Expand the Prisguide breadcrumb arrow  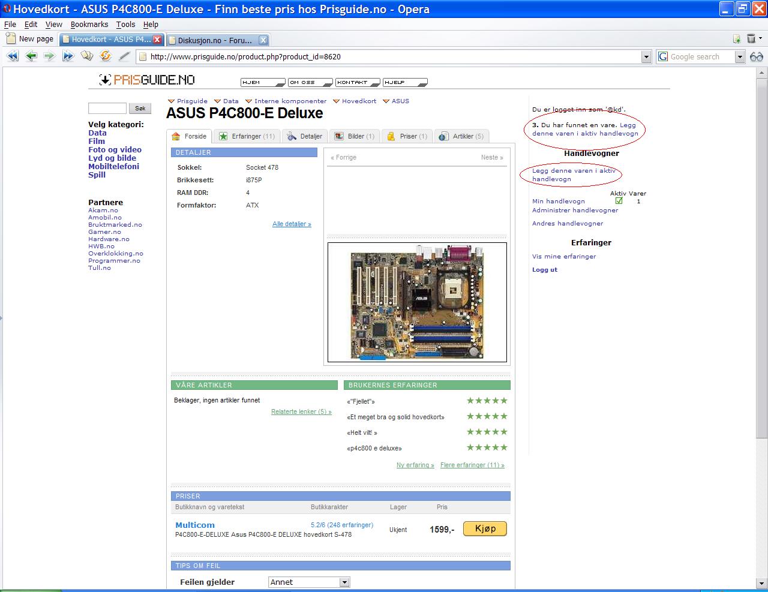[x=171, y=101]
